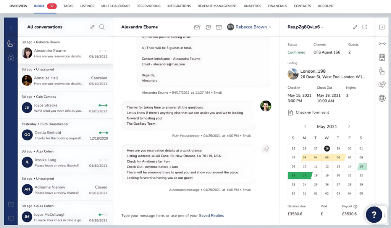Viewport: 391px width, 228px height.
Task: Click Ozella Gerhold green status slider
Action: pos(103,133)
